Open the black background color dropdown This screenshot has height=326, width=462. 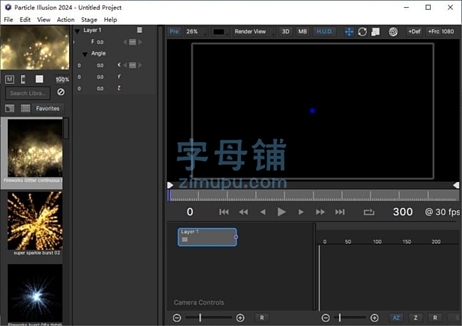[x=220, y=32]
